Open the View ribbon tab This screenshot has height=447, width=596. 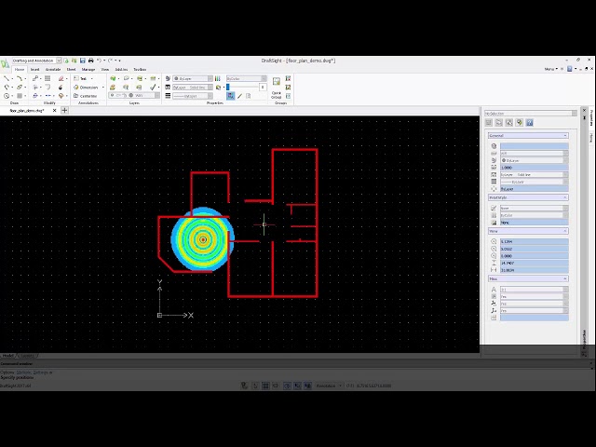click(x=105, y=70)
